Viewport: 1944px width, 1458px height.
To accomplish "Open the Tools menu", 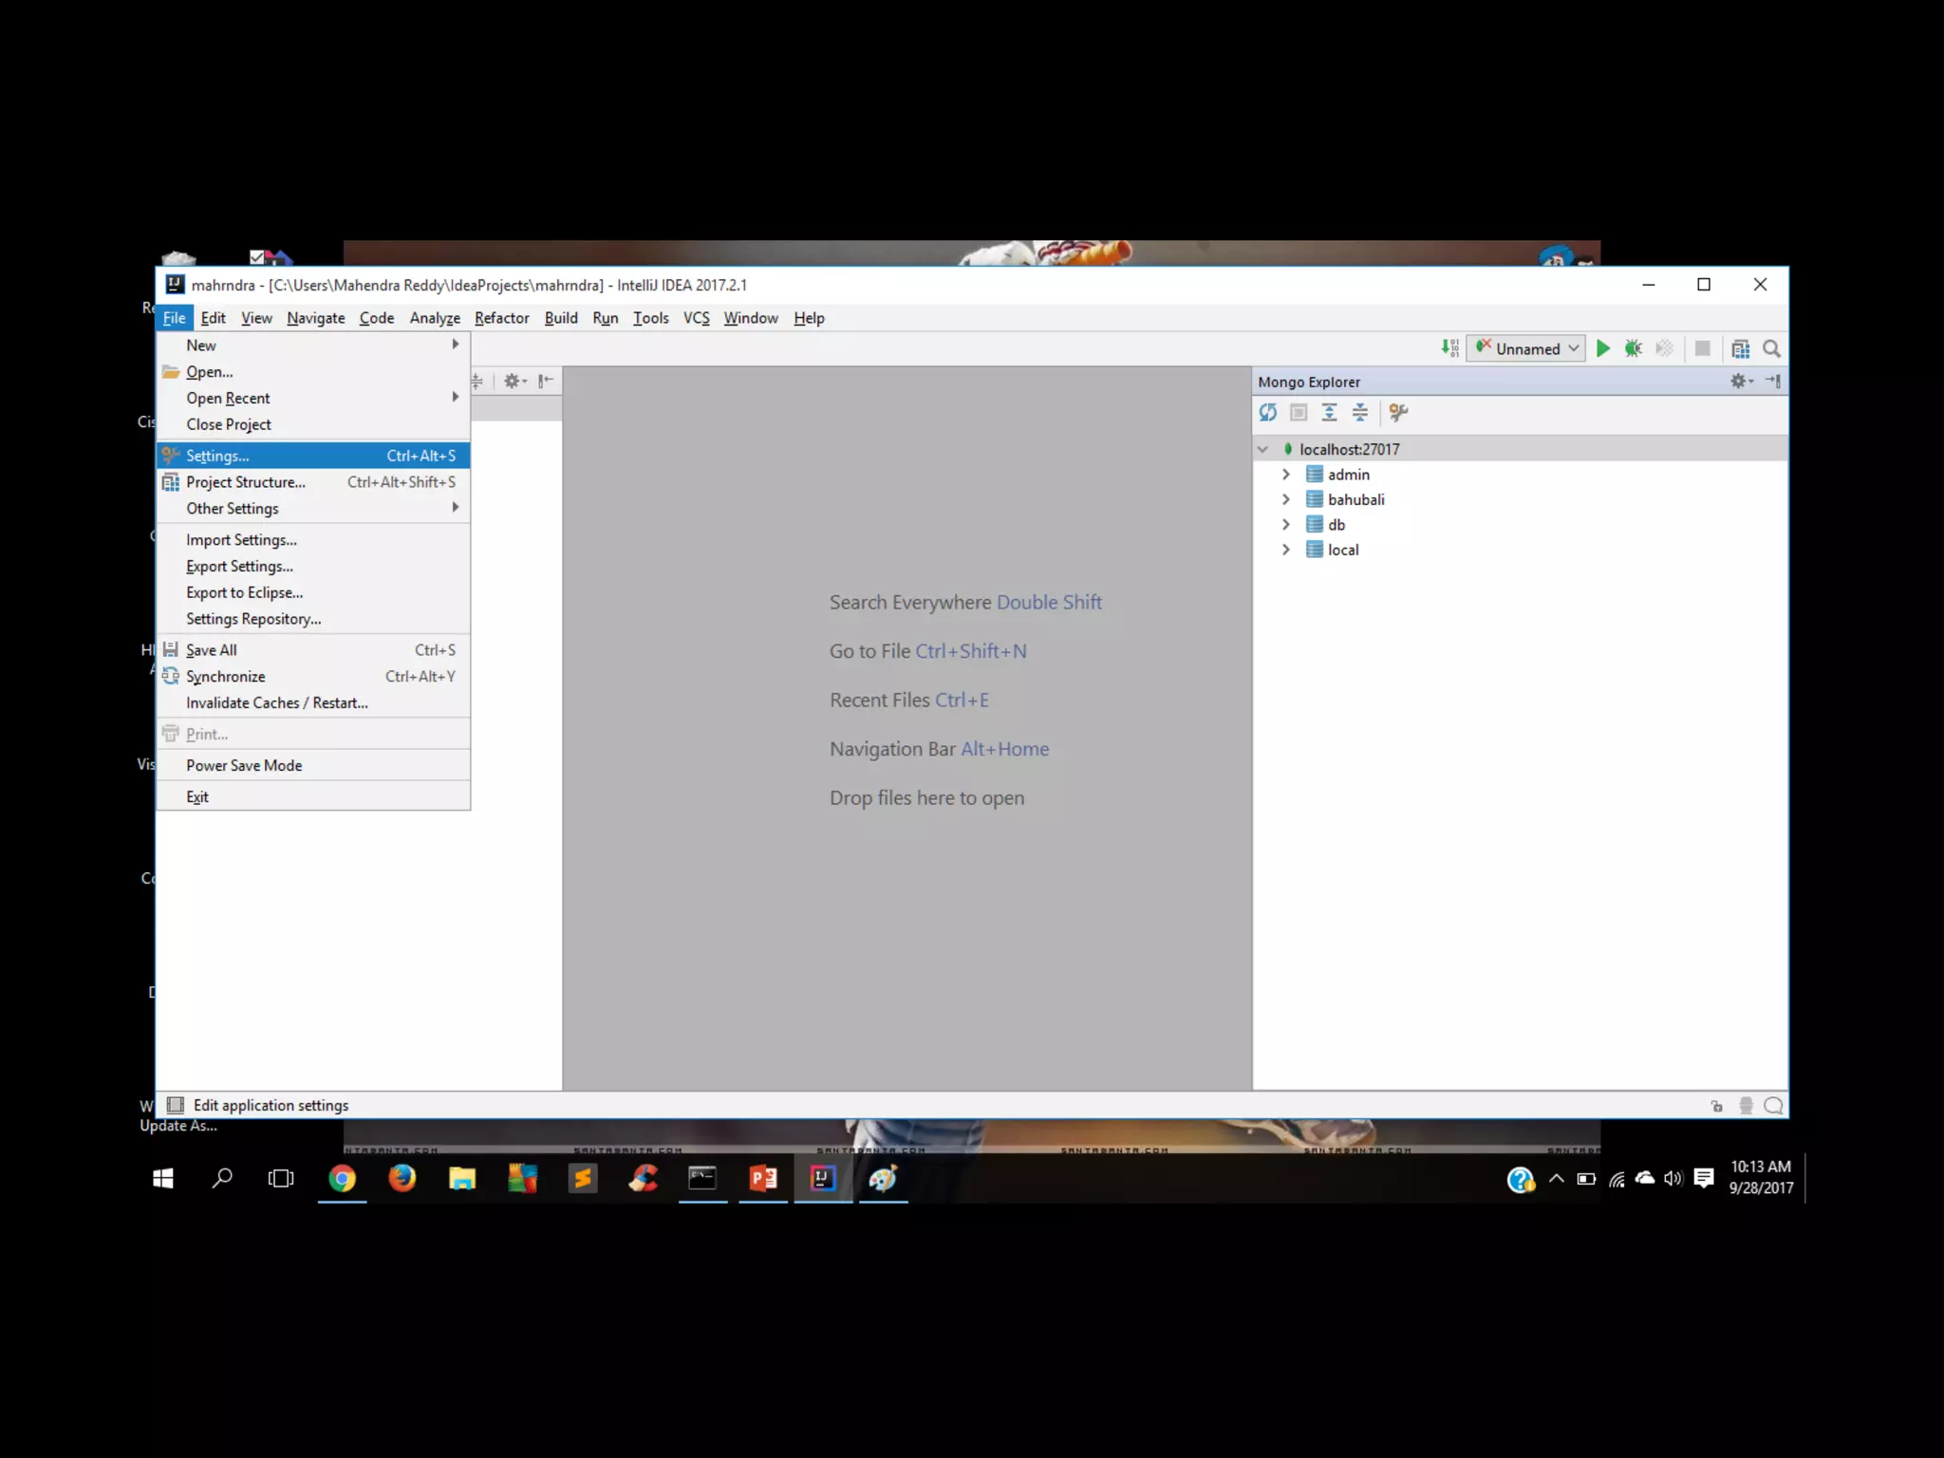I will click(650, 318).
